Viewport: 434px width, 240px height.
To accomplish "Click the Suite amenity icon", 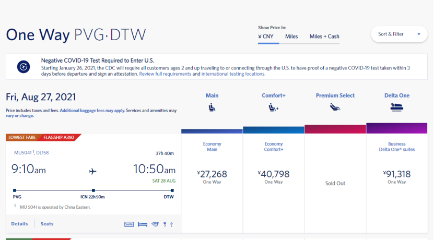I will [129, 224].
